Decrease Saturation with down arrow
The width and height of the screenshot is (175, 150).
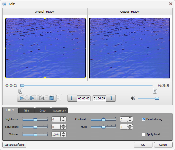(x=63, y=128)
